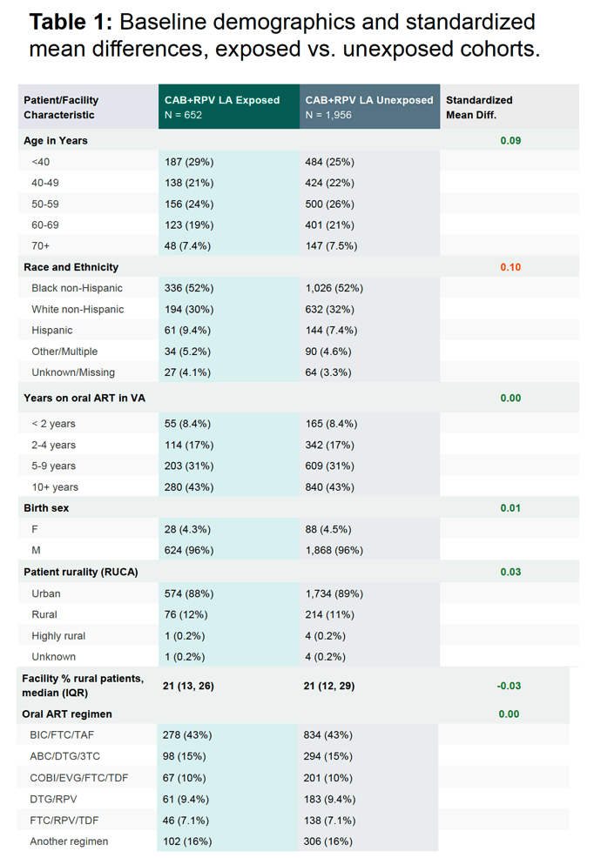This screenshot has width=594, height=858.
Task: Select the Patient rurality (RUCA) heading
Action: 81,572
